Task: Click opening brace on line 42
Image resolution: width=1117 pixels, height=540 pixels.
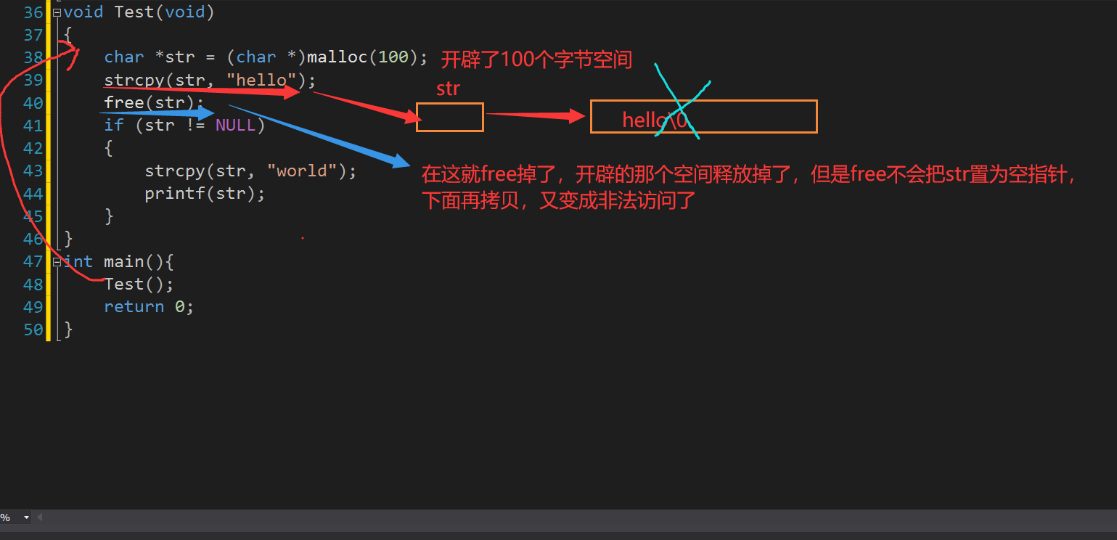Action: tap(109, 148)
